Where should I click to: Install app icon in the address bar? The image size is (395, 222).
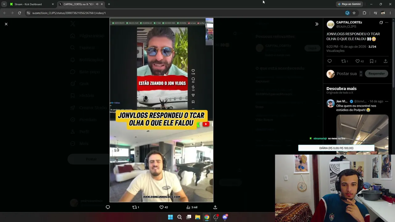tap(347, 13)
